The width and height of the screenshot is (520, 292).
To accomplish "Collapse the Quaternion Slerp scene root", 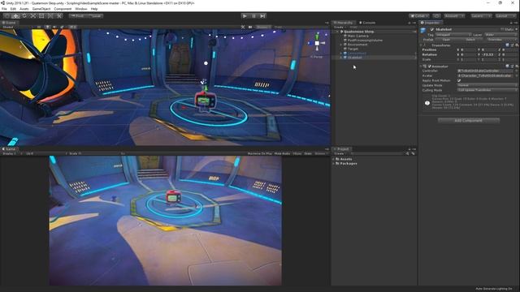I will tap(337, 32).
